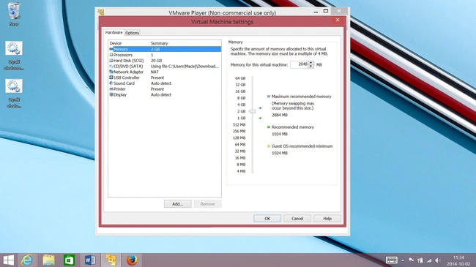Click the grayed Remove button
The image size is (476, 267).
[208, 204]
